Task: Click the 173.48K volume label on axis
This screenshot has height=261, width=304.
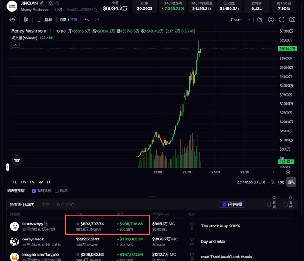Action: point(286,161)
